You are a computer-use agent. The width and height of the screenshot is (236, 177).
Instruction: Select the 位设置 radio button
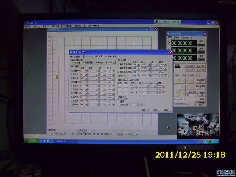coord(73,62)
